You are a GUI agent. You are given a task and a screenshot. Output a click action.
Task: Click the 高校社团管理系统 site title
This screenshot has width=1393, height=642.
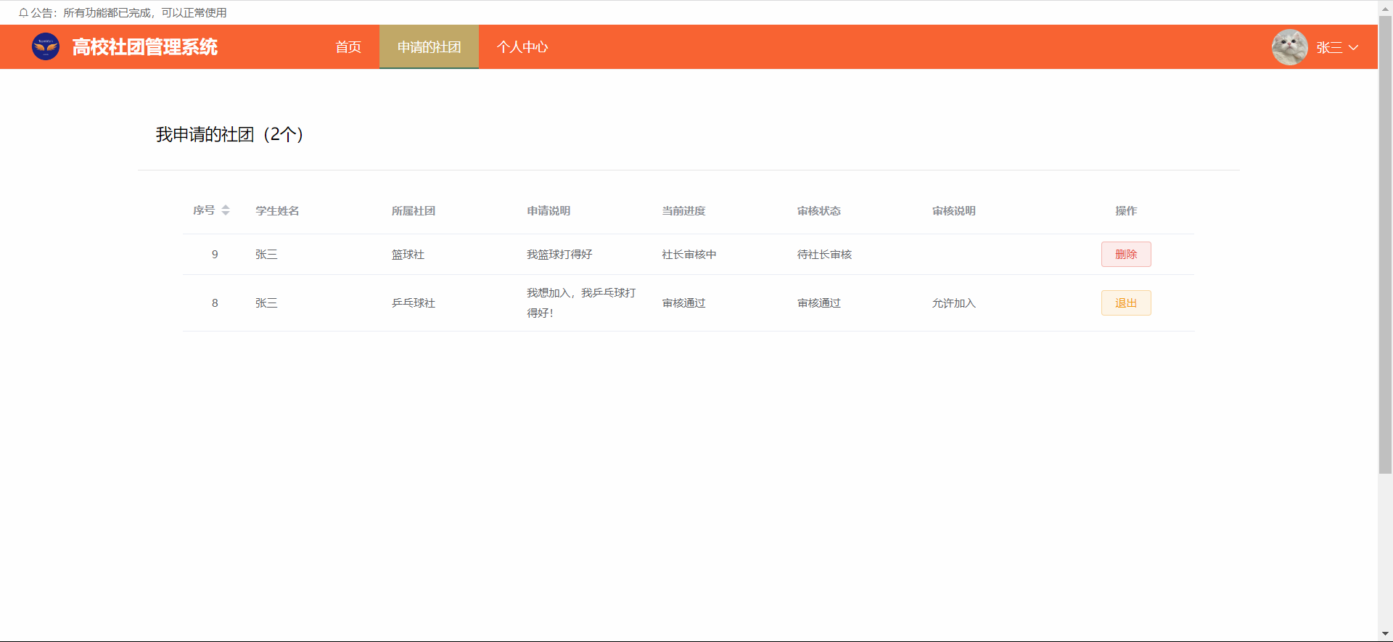[144, 47]
